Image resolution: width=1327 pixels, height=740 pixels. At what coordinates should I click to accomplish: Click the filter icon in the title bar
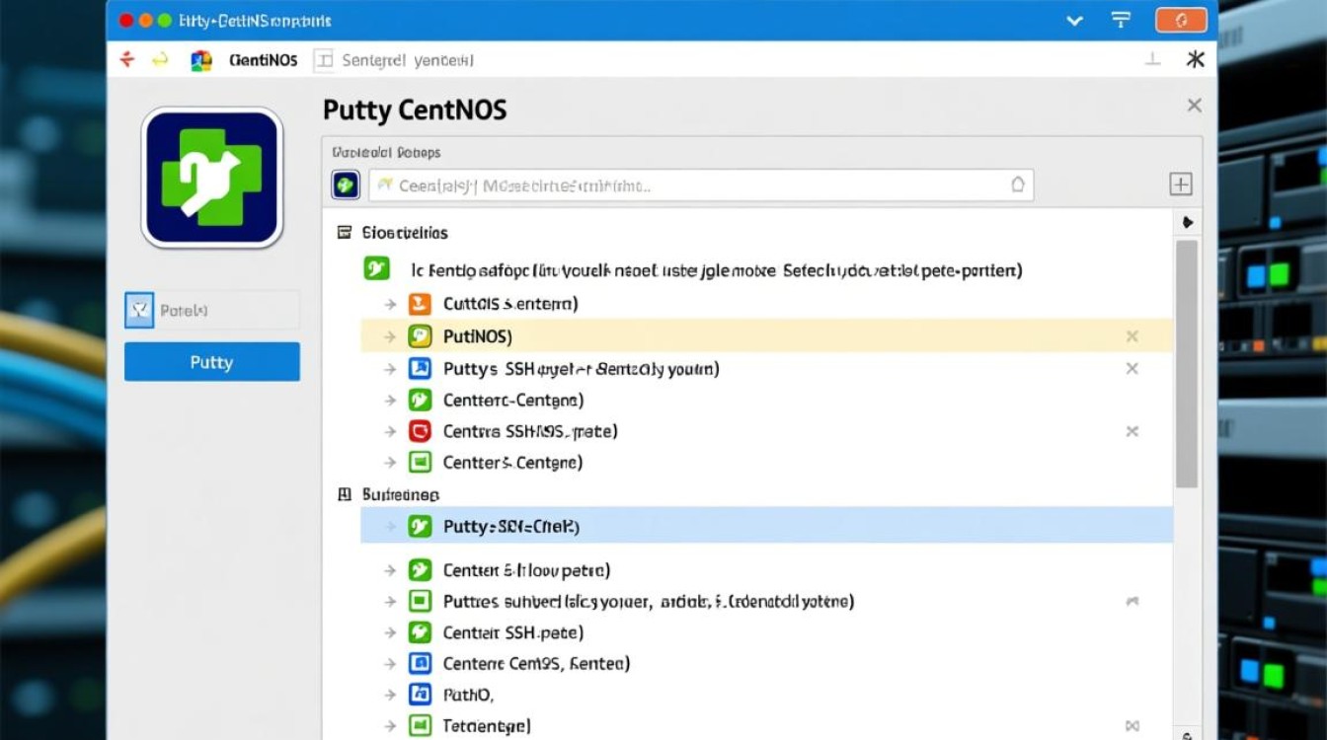(x=1121, y=20)
